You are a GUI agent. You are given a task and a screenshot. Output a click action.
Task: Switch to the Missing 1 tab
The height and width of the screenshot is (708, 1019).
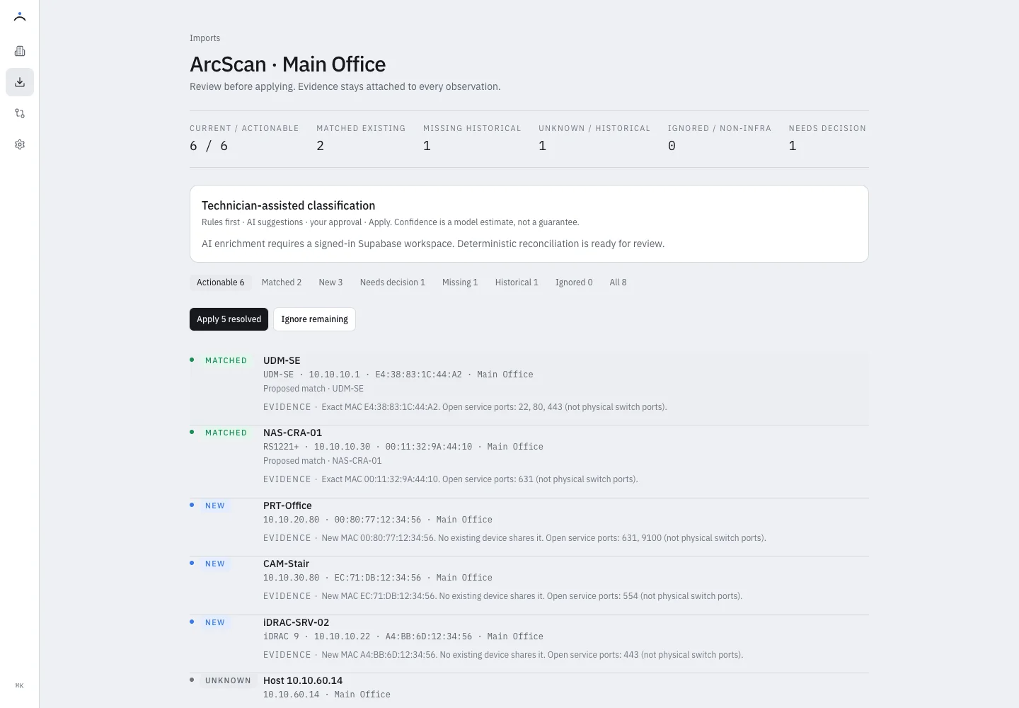[x=460, y=282]
